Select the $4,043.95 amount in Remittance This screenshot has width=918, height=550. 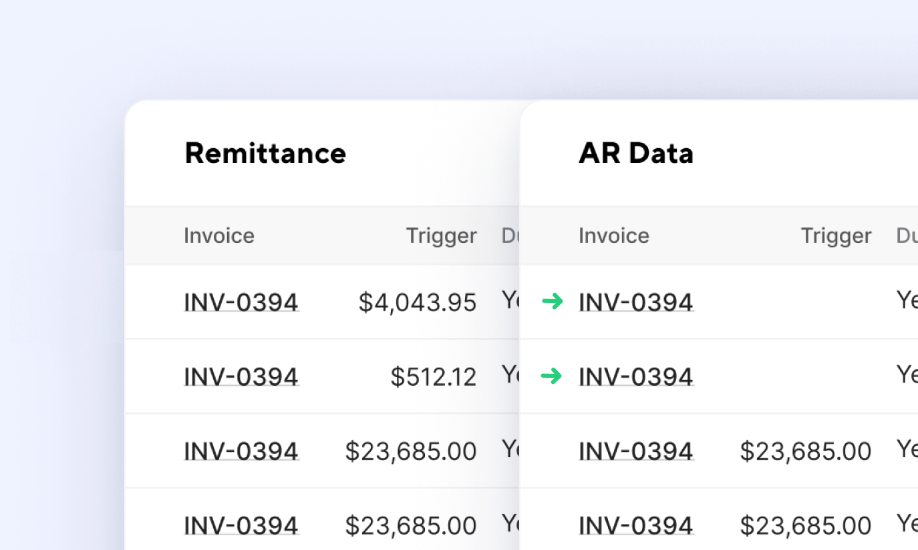pyautogui.click(x=418, y=302)
